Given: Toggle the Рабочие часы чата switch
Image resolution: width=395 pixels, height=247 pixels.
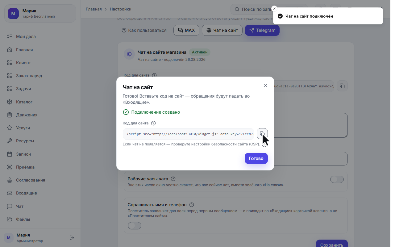Looking at the screenshot, I should (x=337, y=179).
